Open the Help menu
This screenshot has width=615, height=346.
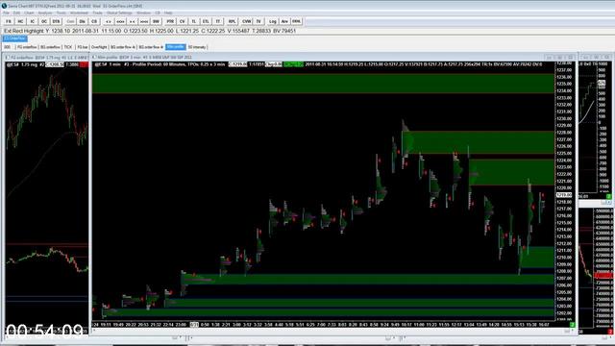(x=168, y=12)
